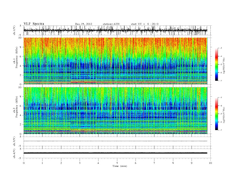Viewport: 237px width, 183px height.
Task: Select the "start UT = 6:20:0" label
Action: pyautogui.click(x=145, y=24)
